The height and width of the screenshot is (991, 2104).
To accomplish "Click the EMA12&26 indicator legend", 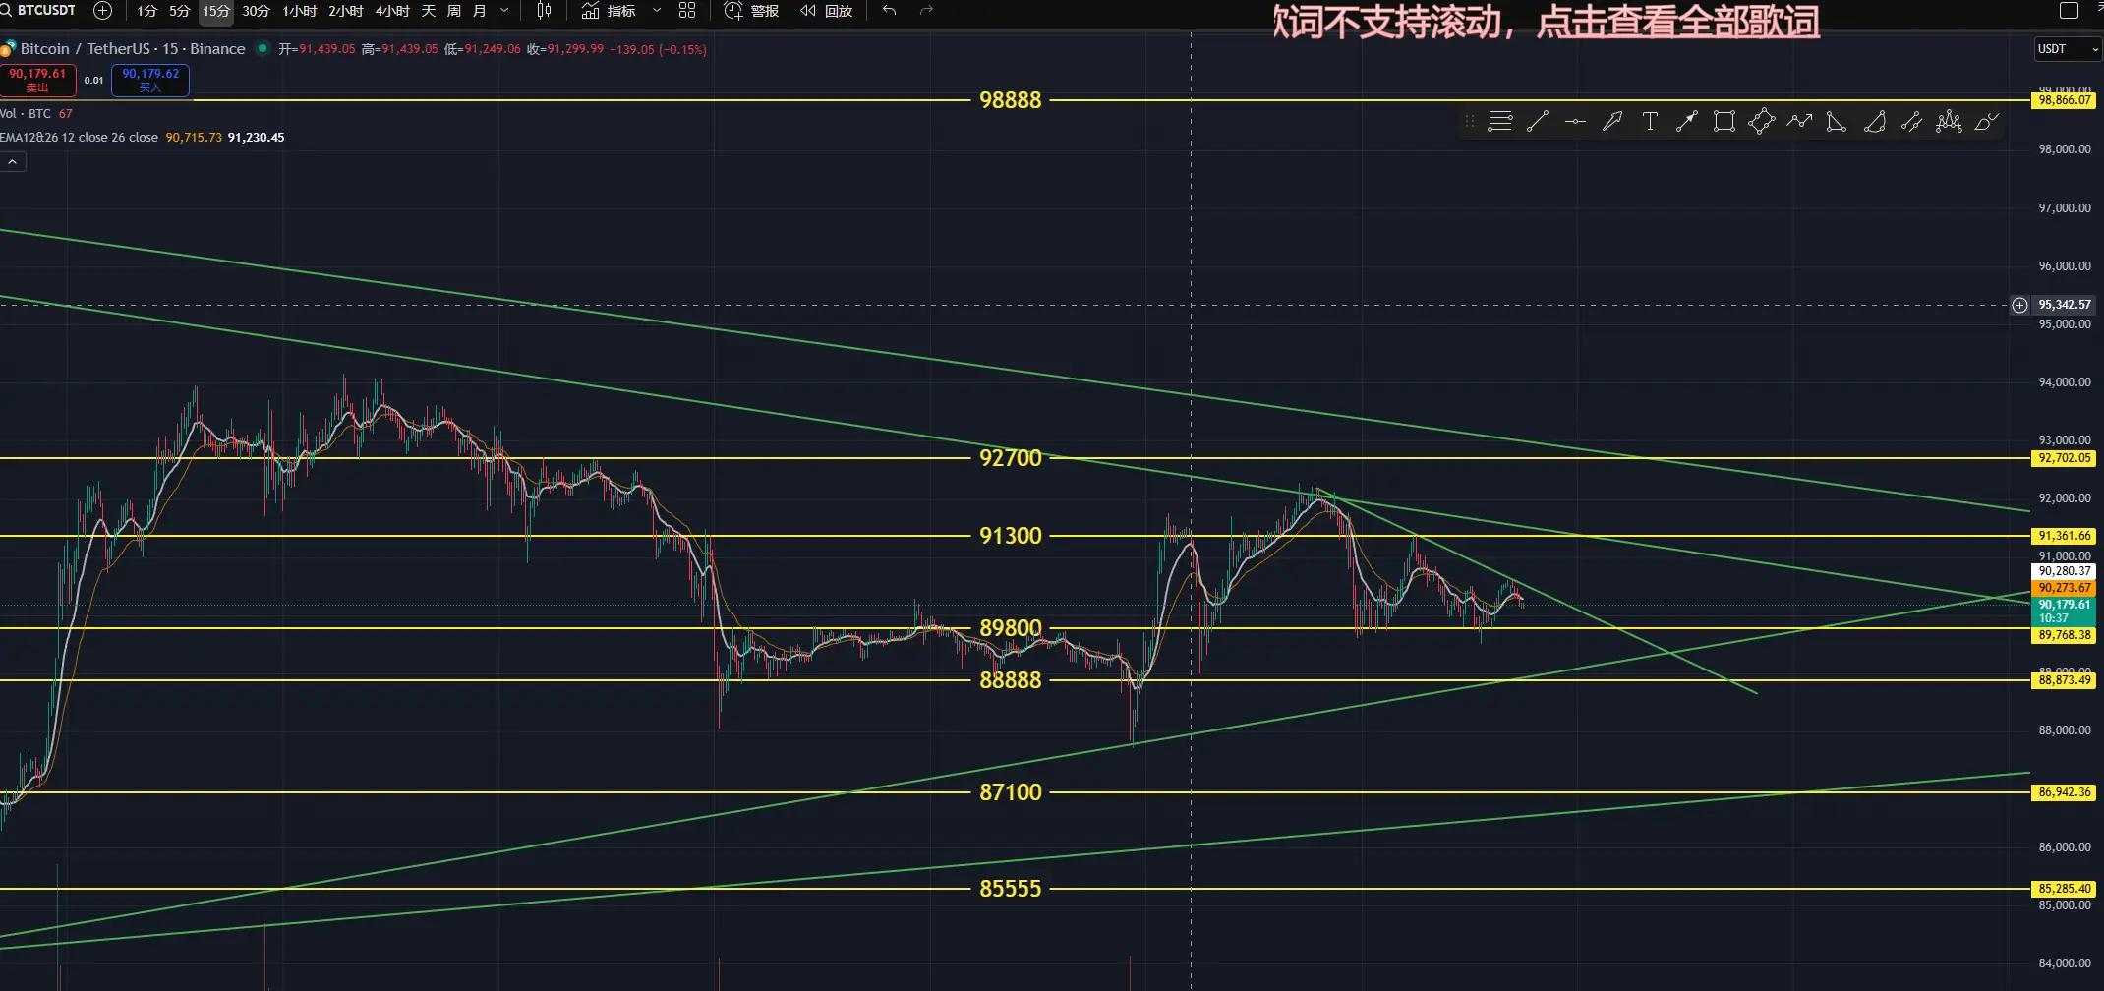I will (x=79, y=138).
